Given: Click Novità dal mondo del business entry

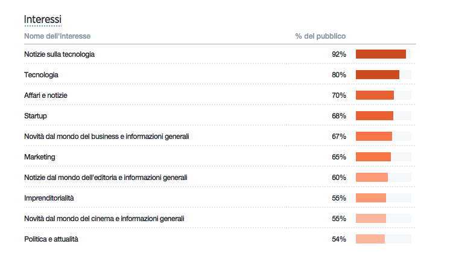Looking at the screenshot, I should [x=107, y=137].
